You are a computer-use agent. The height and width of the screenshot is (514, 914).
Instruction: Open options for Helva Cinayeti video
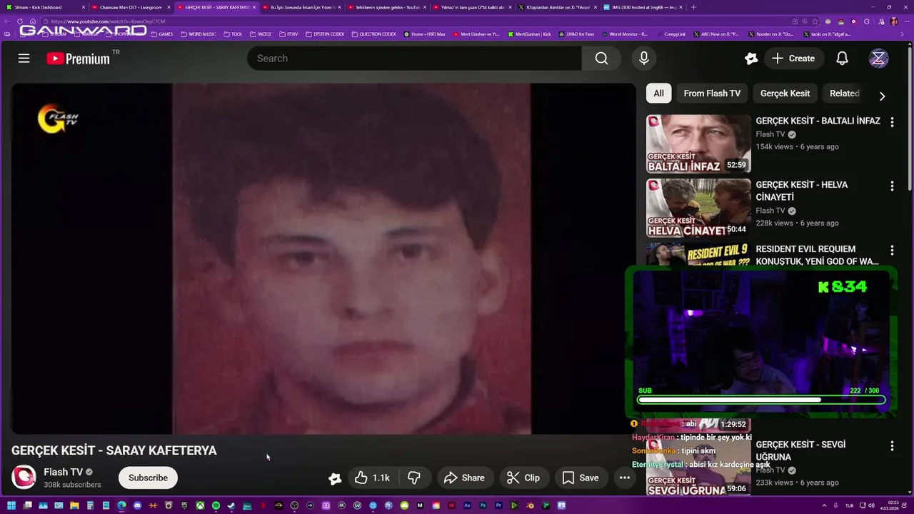pos(892,186)
